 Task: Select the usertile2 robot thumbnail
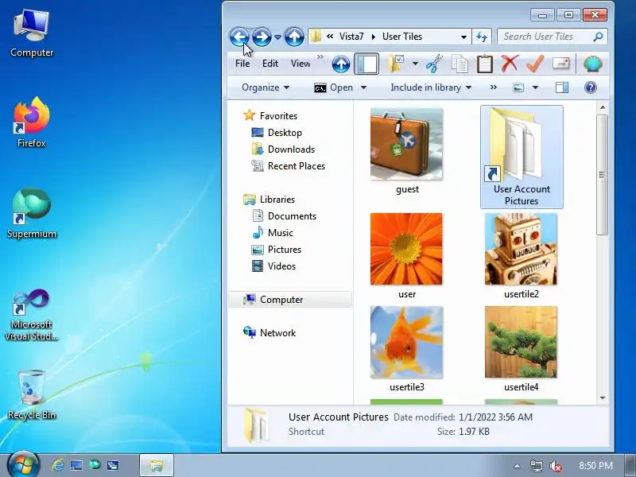(x=521, y=249)
